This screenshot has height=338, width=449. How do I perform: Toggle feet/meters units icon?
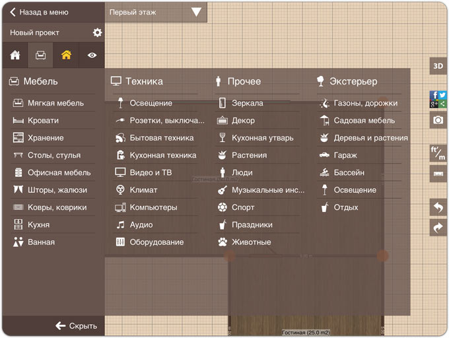[438, 153]
